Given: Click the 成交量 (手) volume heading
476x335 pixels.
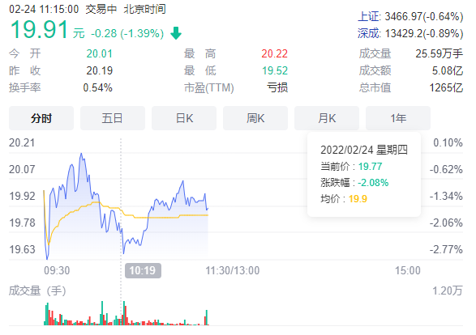Looking at the screenshot, I should tap(37, 290).
